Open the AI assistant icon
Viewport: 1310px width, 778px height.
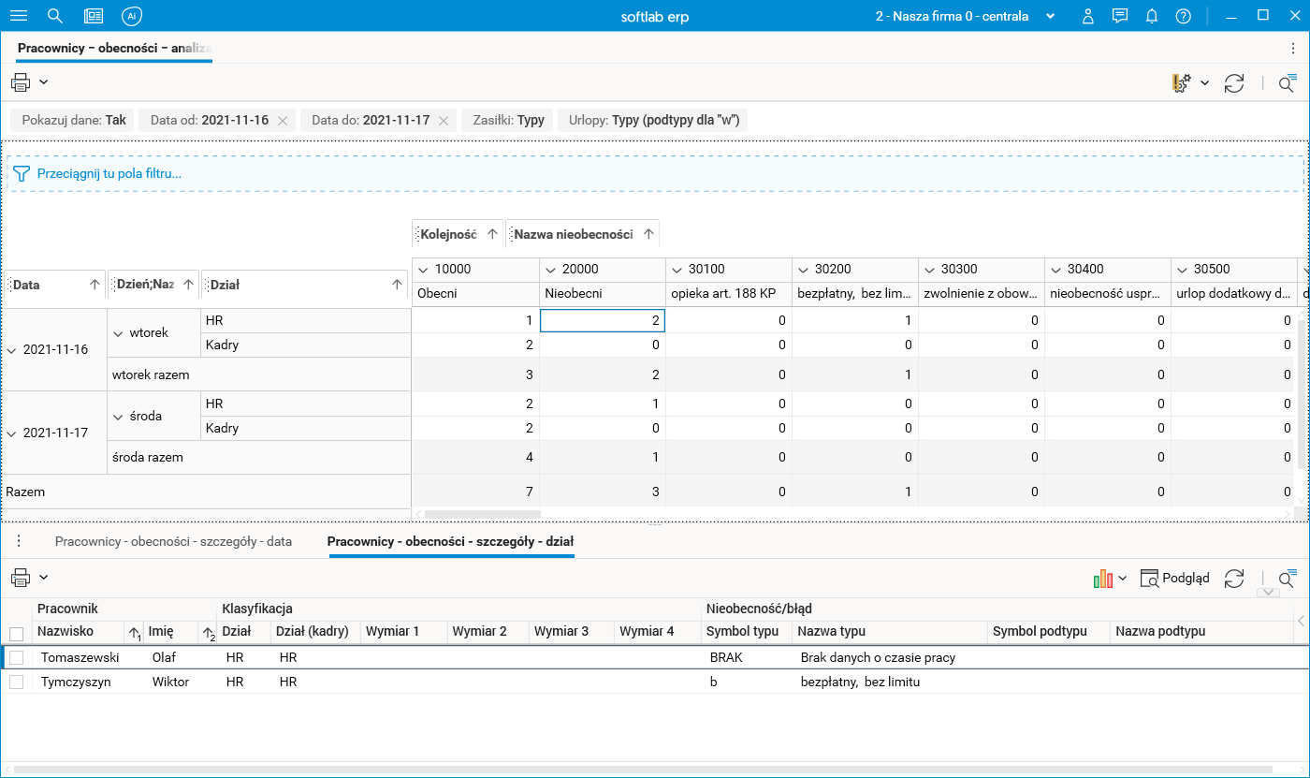(x=132, y=16)
